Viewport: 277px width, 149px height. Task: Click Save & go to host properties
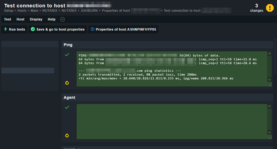coord(58,29)
